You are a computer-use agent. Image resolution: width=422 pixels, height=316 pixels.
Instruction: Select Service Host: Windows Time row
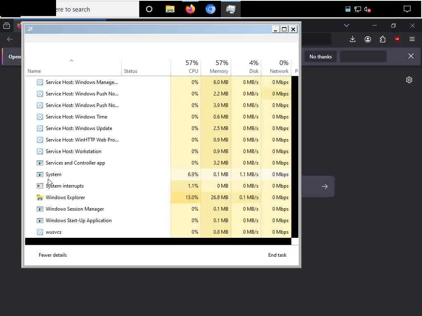pyautogui.click(x=158, y=117)
